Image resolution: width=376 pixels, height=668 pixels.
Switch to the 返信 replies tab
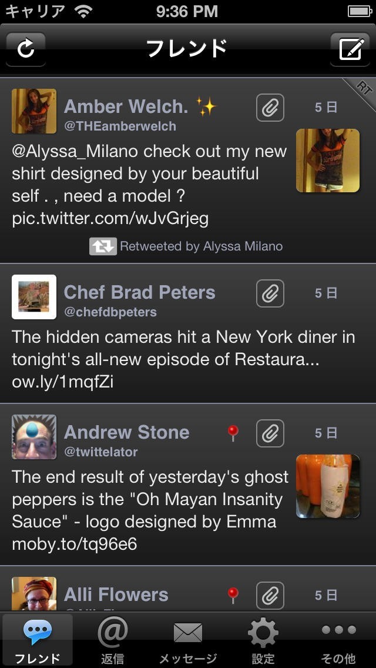coord(112,641)
